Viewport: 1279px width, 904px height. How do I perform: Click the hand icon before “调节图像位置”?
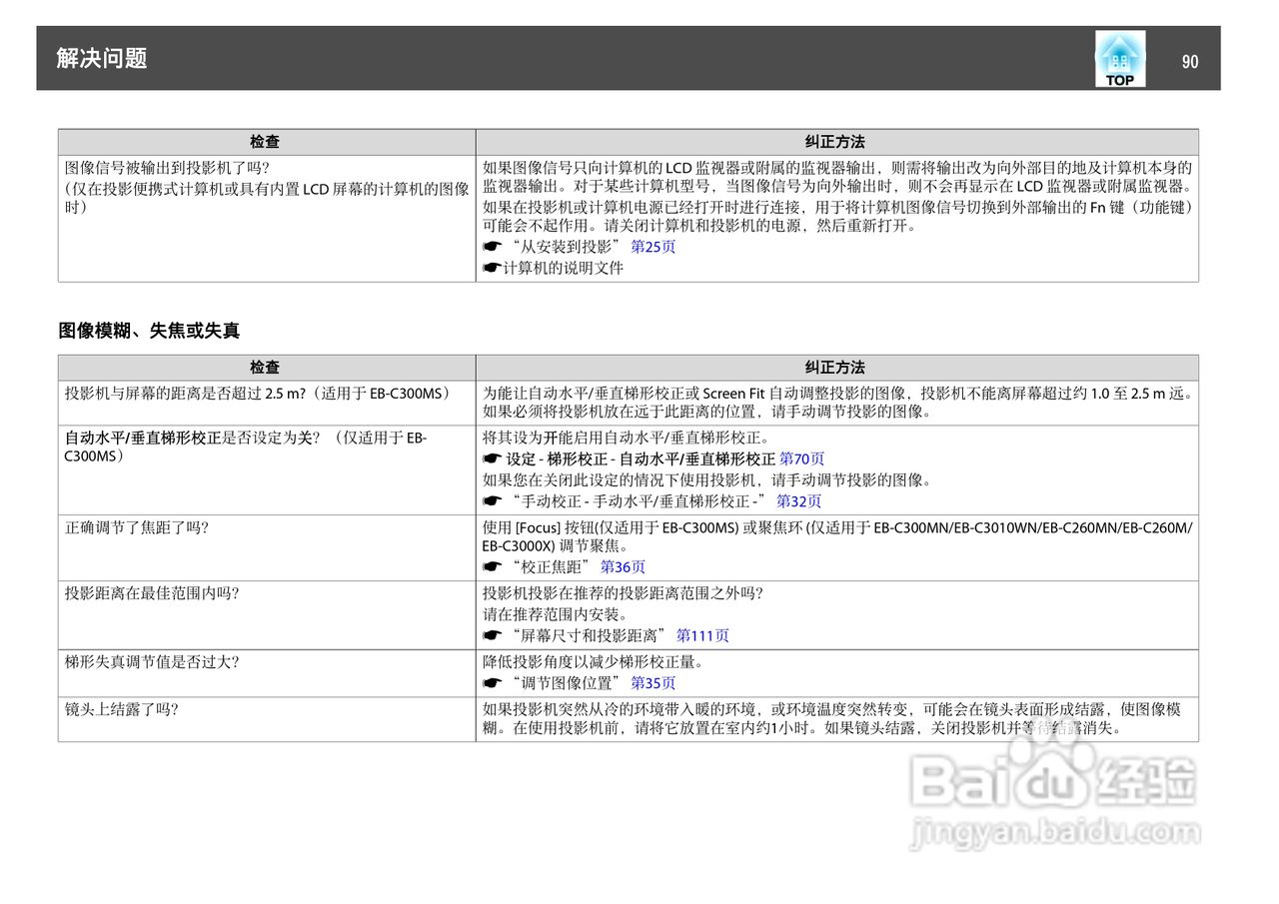492,683
